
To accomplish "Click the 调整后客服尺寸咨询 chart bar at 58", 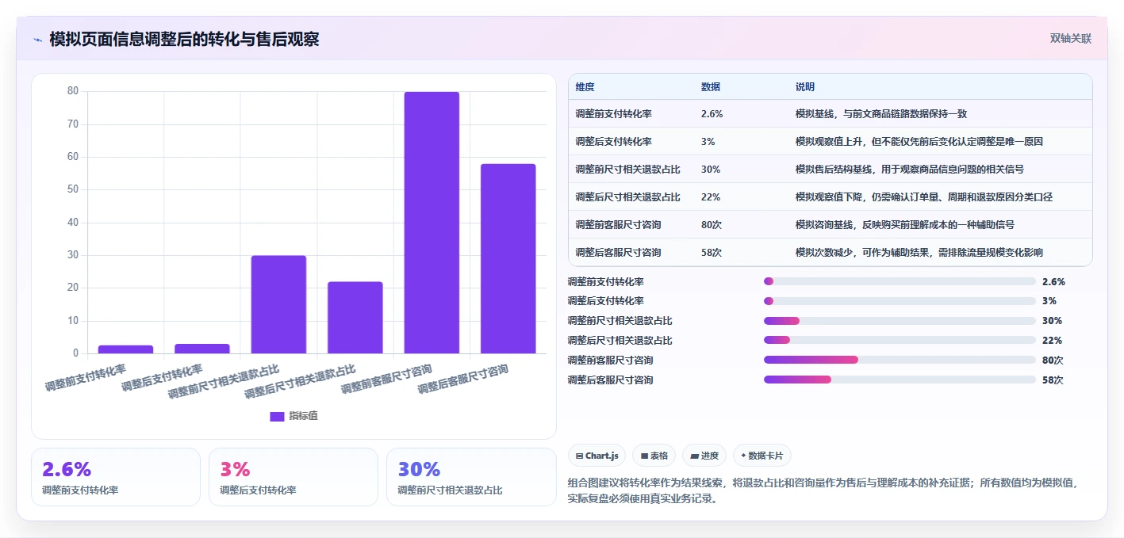I will point(508,258).
